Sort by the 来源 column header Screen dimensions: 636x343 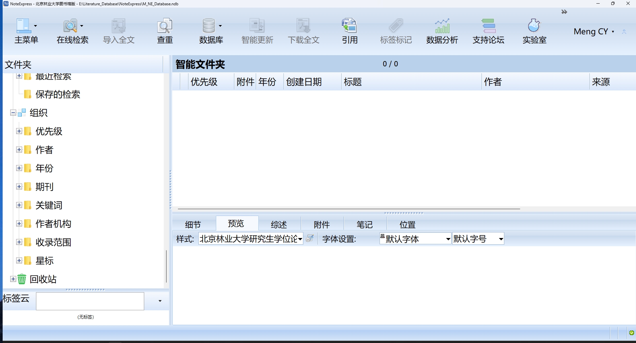[613, 82]
